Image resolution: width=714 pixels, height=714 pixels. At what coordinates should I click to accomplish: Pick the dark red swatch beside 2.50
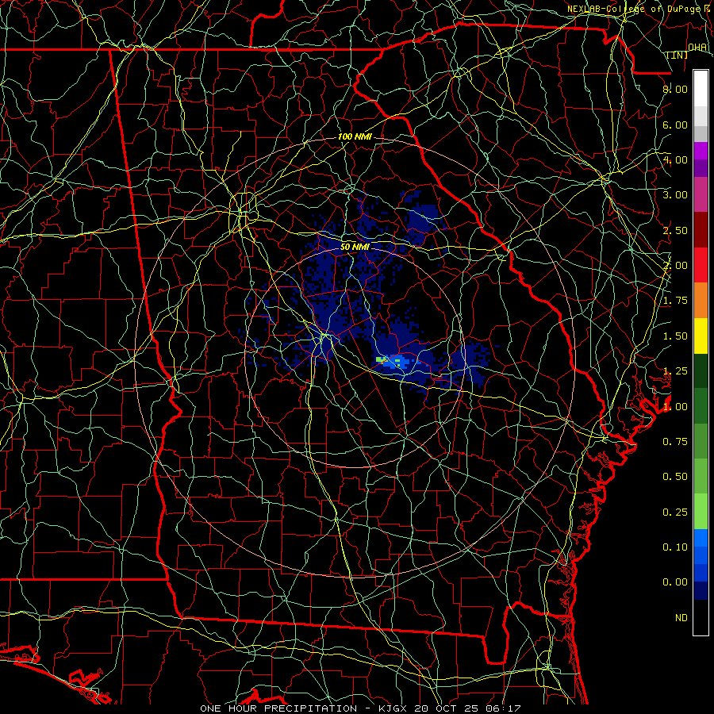[701, 230]
